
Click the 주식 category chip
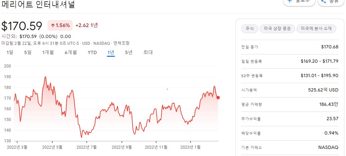coord(250,29)
